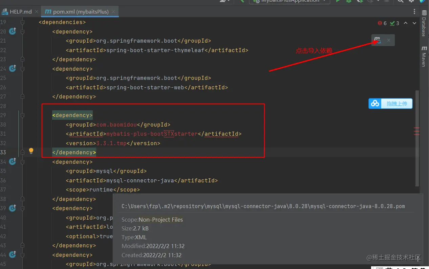Image resolution: width=429 pixels, height=269 pixels.
Task: Open editor tab options three-dot menu
Action: tap(414, 12)
